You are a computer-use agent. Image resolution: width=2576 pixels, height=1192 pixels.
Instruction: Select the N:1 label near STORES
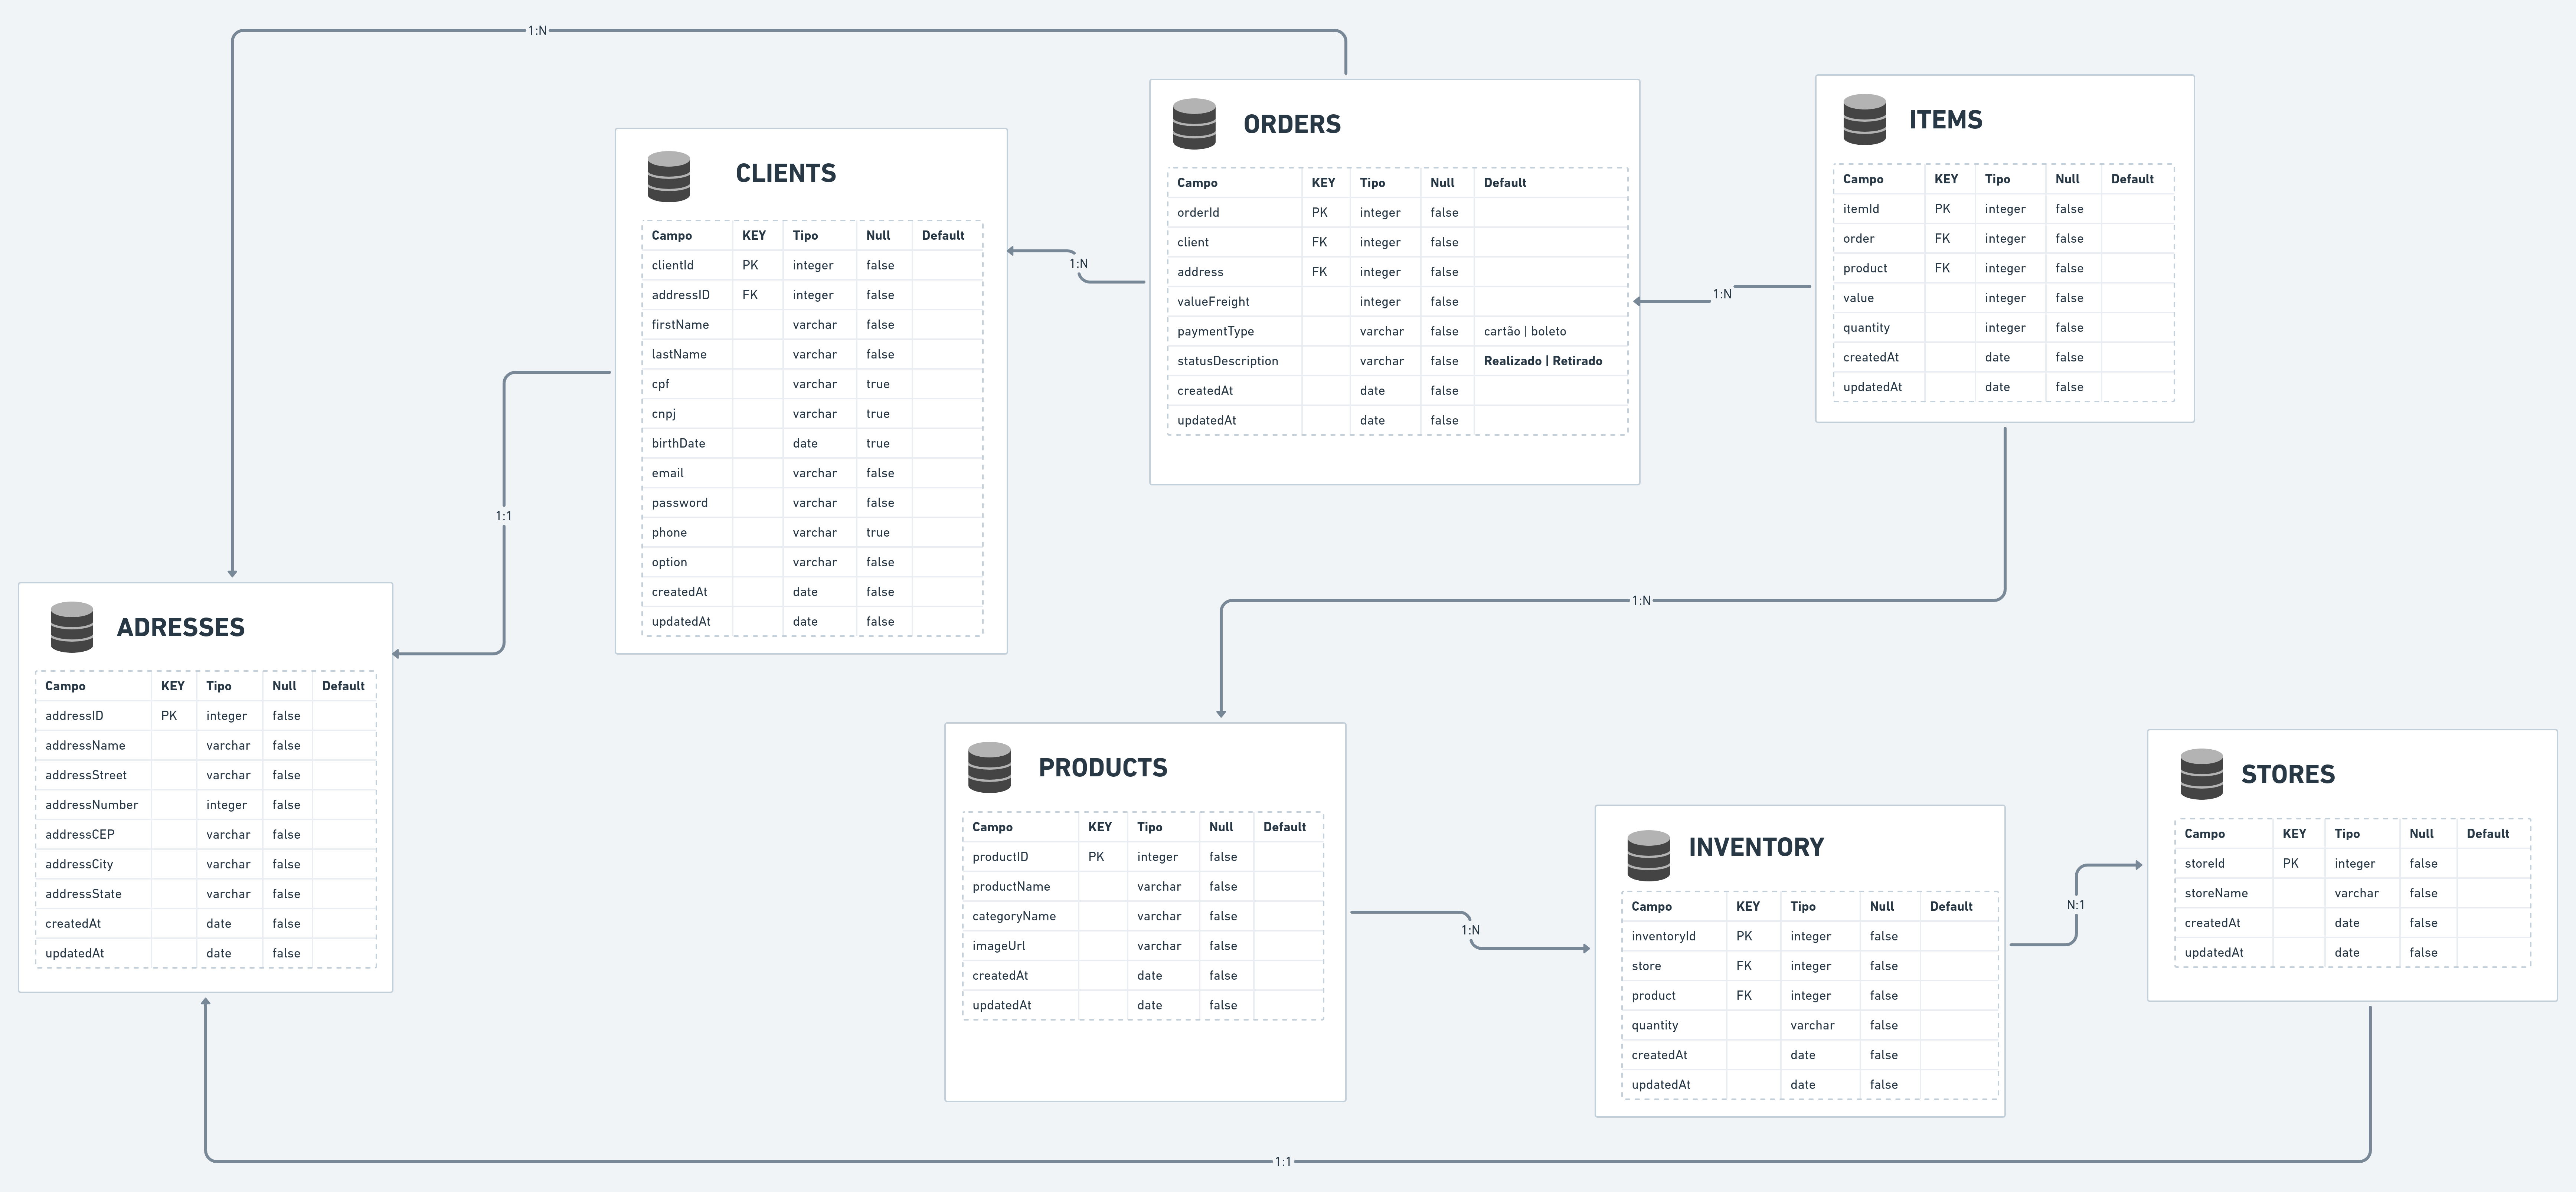[x=2075, y=905]
